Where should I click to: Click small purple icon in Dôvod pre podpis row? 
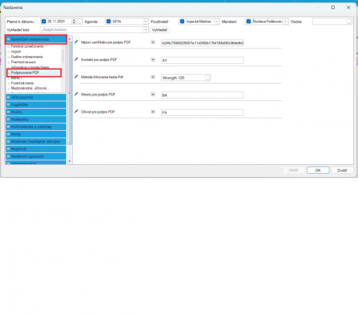pos(153,112)
